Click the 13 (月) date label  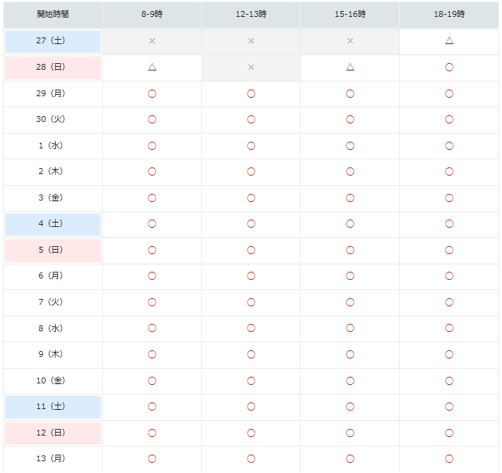click(51, 458)
